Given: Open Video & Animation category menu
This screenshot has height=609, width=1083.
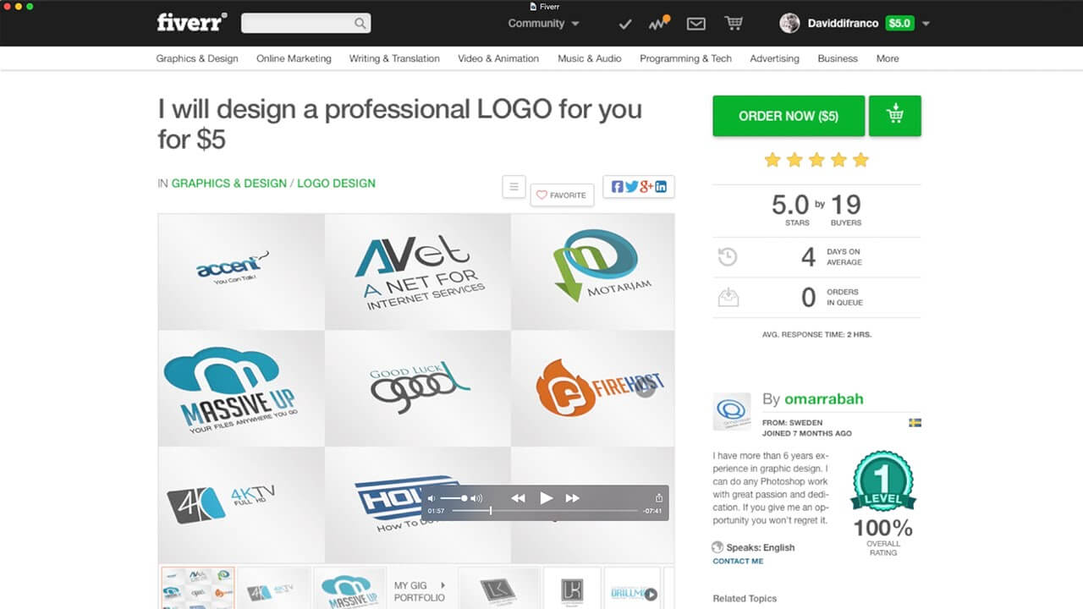Looking at the screenshot, I should [x=498, y=58].
